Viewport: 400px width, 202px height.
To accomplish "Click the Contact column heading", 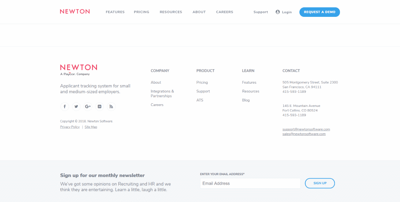I will click(291, 71).
